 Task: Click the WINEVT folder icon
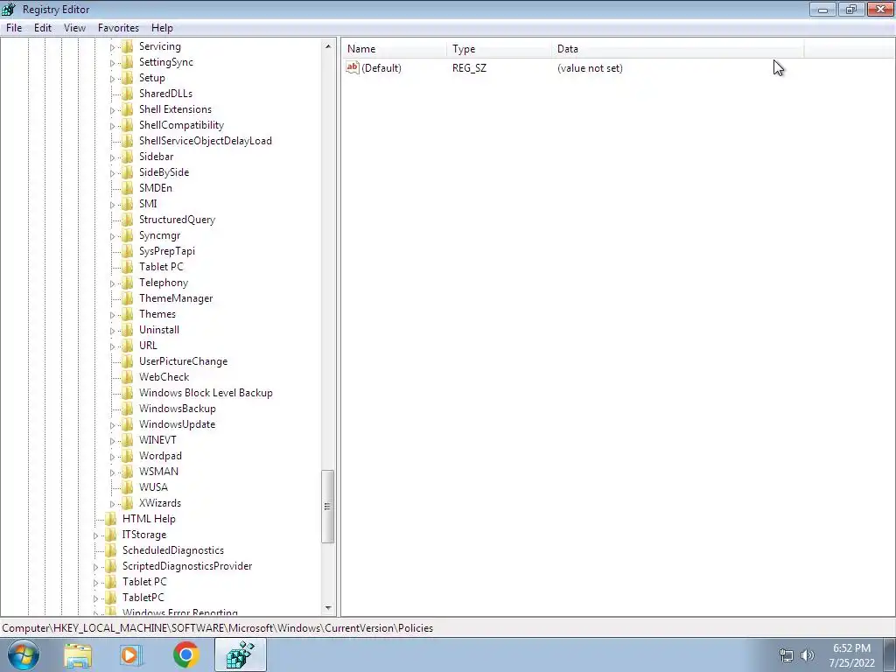click(128, 440)
